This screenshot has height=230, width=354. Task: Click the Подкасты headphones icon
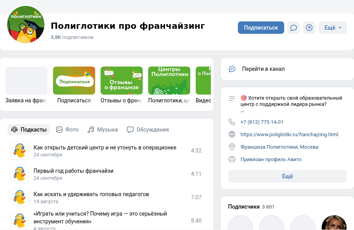14,130
